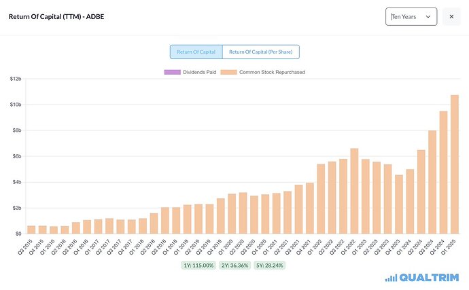Click the Q3 2018 bar in the chart

coord(164,220)
